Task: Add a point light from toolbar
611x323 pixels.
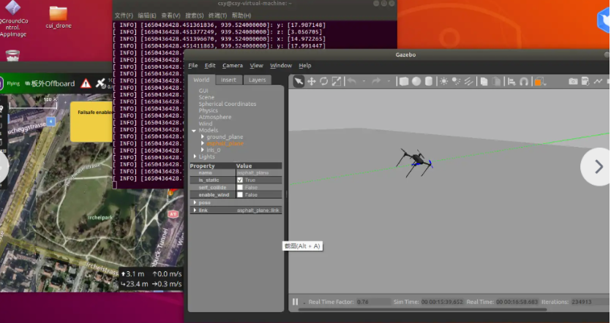Action: [444, 81]
